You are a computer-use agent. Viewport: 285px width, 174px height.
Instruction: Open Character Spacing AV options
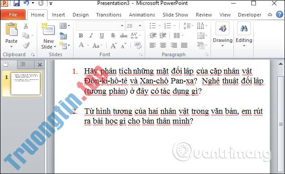pyautogui.click(x=136, y=36)
